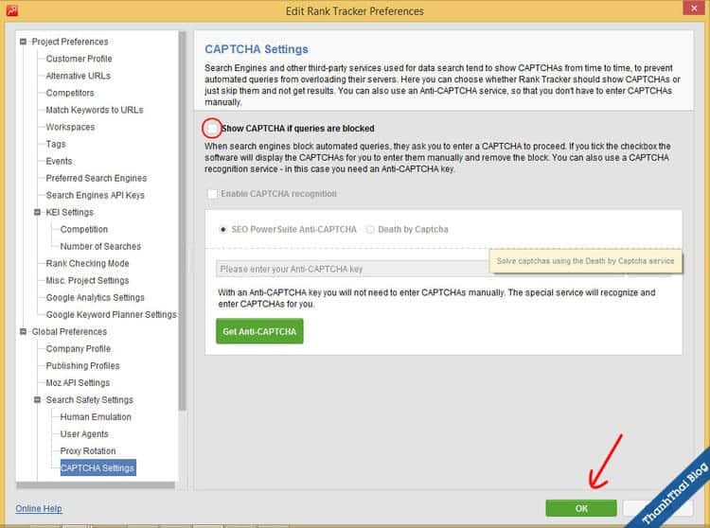
Task: Select SEO PowerSuite Anti-CAPTCHA radio option
Action: click(x=223, y=229)
